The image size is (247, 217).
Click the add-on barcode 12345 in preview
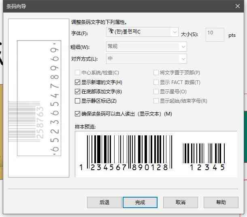tap(204, 157)
